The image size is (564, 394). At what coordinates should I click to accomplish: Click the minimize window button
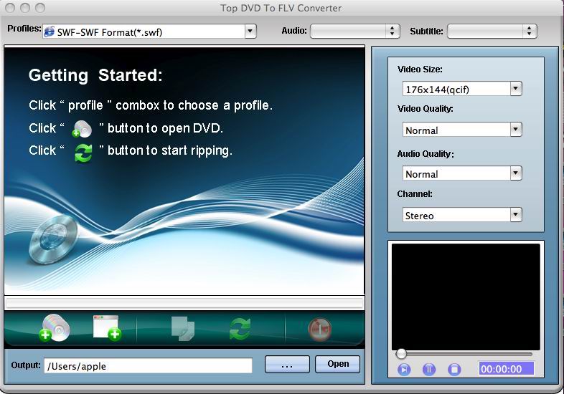[x=25, y=8]
